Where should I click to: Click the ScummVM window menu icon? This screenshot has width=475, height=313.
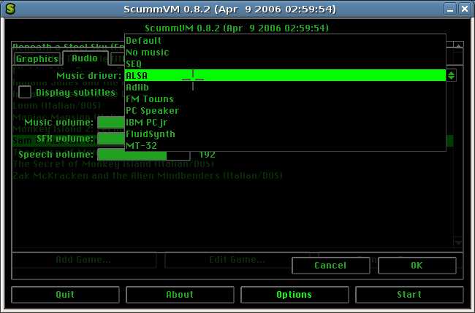(9, 8)
